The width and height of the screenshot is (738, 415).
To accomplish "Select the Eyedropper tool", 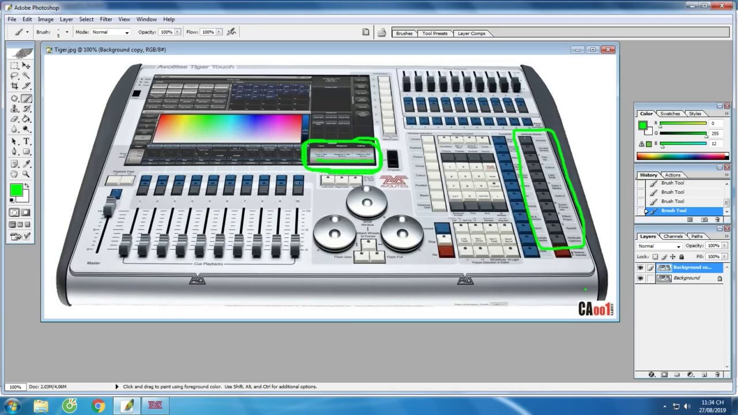I will [x=26, y=164].
